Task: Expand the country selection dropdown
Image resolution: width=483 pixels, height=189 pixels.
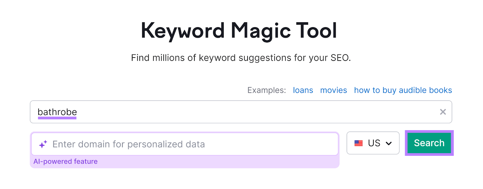Action: point(389,143)
